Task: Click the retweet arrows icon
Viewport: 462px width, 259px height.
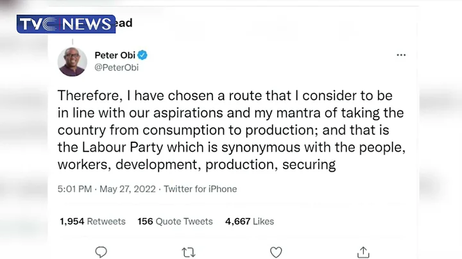Action: click(x=189, y=252)
